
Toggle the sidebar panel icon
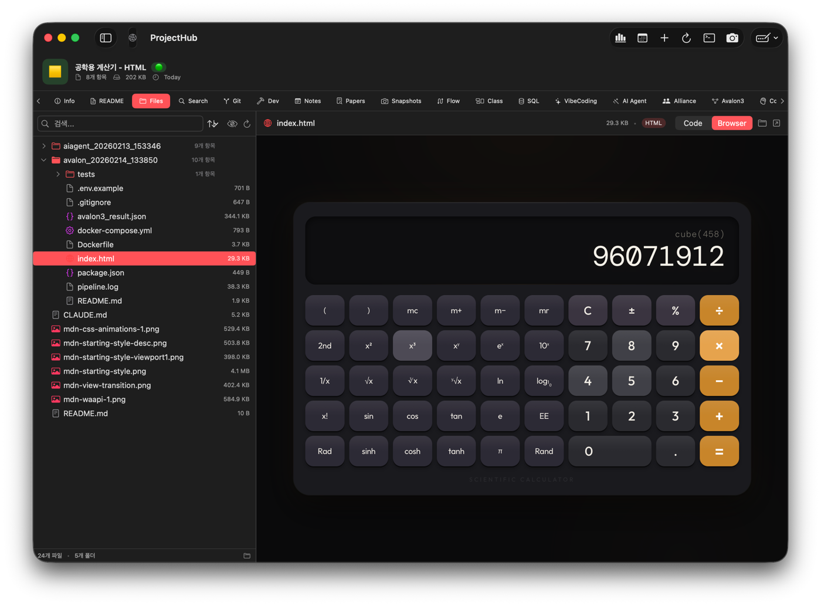[106, 38]
